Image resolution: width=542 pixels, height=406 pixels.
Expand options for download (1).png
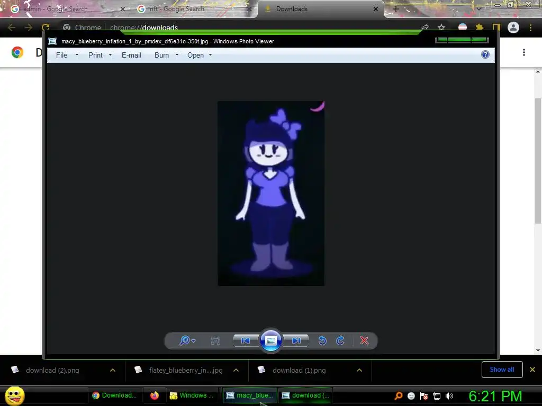[x=359, y=370]
